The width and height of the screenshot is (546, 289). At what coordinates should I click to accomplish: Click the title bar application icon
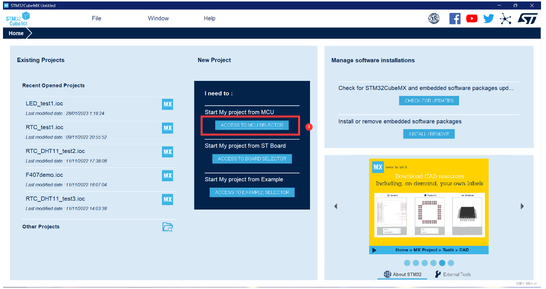[x=6, y=5]
